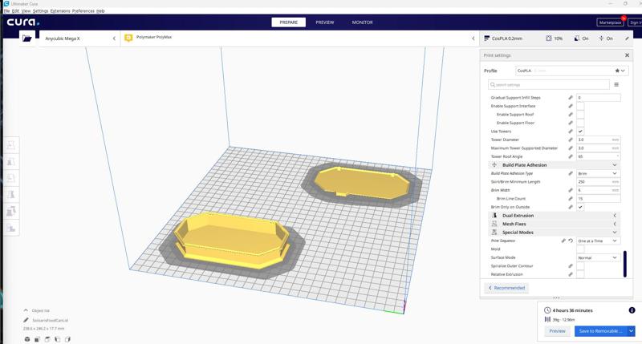This screenshot has width=642, height=344.
Task: Click pencil icon beside the model file name
Action: click(x=26, y=320)
